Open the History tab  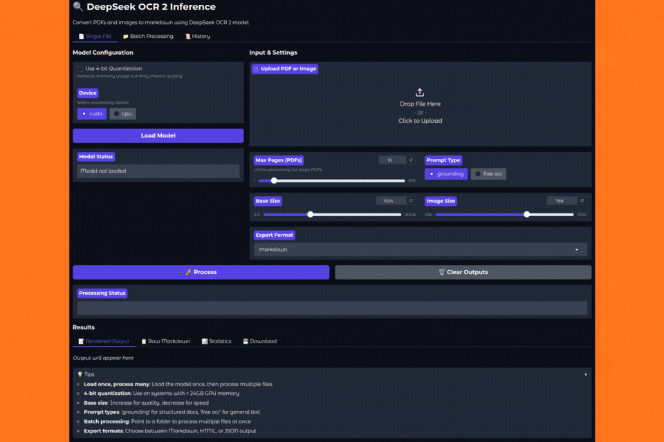click(x=197, y=36)
